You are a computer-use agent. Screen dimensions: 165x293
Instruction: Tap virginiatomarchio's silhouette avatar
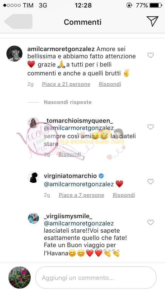coord(34,177)
